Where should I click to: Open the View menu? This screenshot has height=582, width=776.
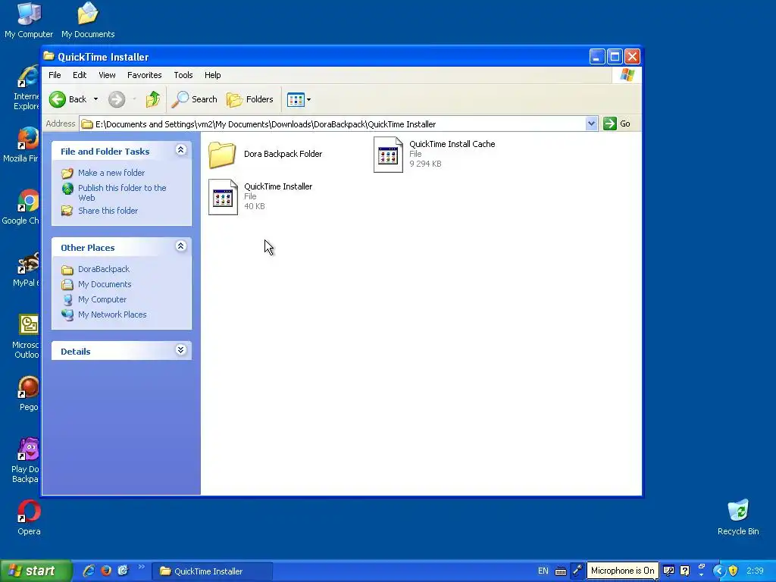(x=107, y=75)
